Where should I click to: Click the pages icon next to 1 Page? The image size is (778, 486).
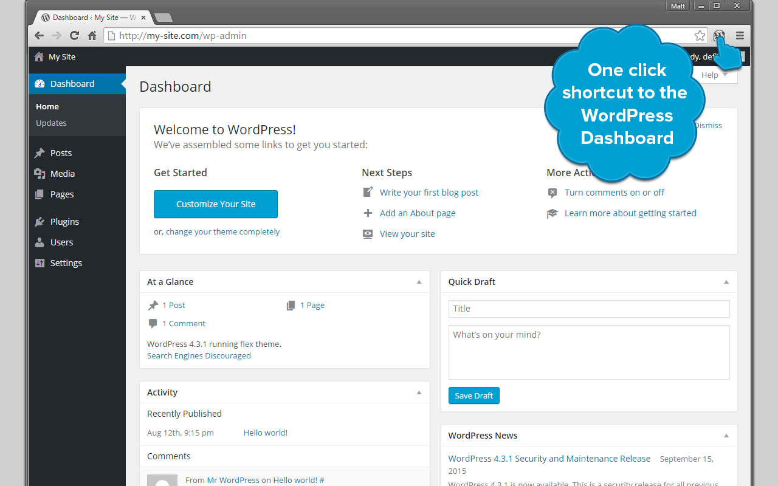pyautogui.click(x=291, y=306)
